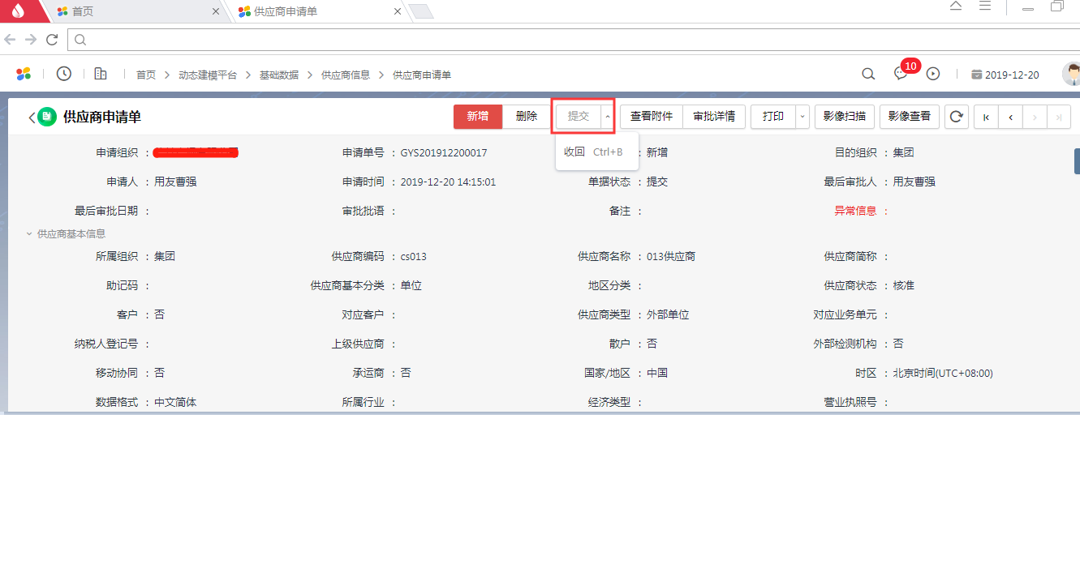Viewport: 1080px width, 577px height.
Task: Toggle the submit button dropdown arrow
Action: (608, 117)
